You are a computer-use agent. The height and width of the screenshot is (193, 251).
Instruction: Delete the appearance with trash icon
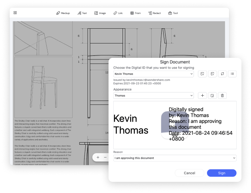[x=222, y=96]
